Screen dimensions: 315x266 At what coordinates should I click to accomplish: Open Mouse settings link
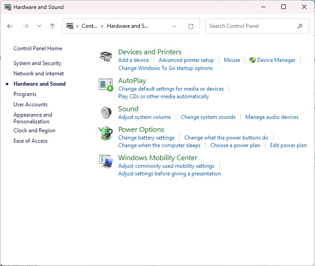tap(232, 60)
